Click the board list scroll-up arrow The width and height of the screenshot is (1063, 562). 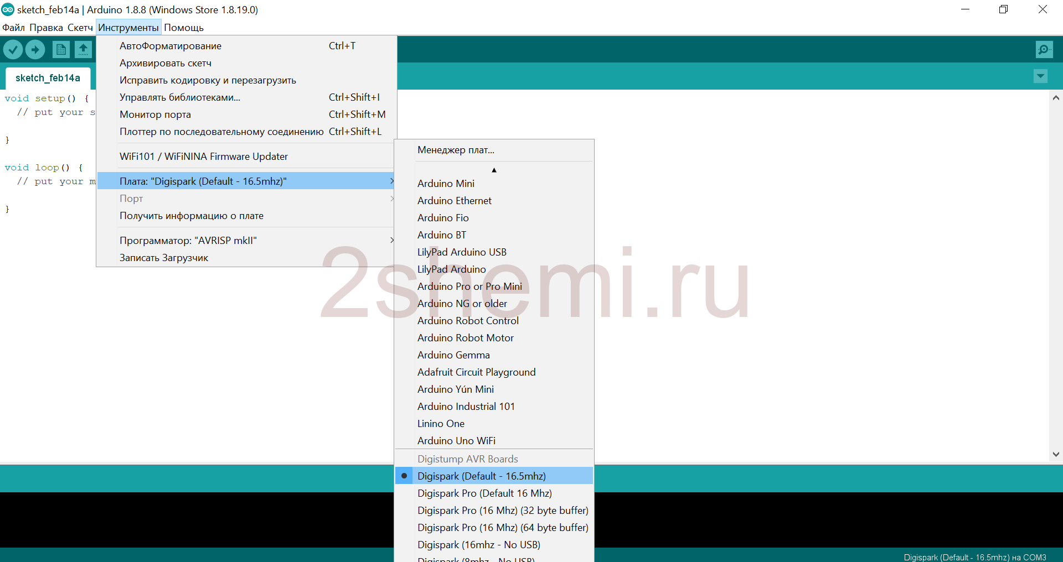pos(494,170)
